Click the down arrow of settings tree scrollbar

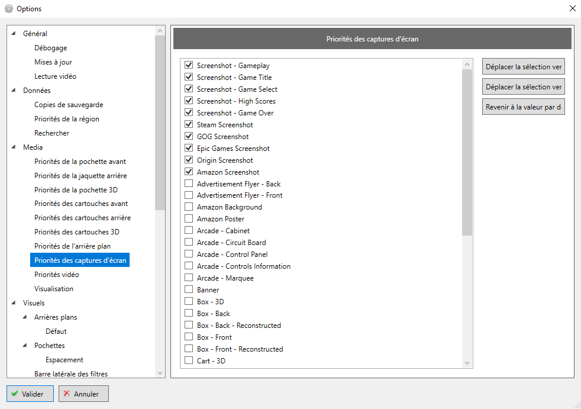pyautogui.click(x=160, y=373)
